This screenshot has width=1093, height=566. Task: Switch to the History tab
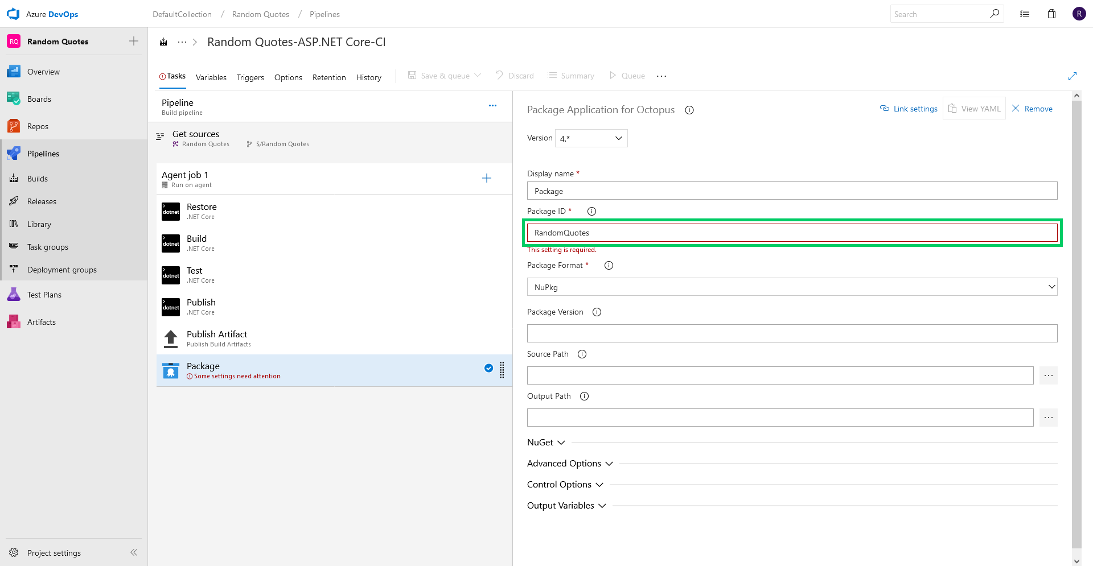point(369,77)
